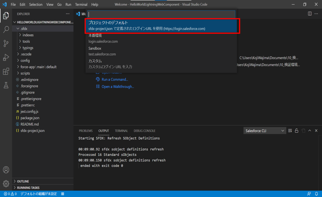Screen dimensions: 322x197
Task: Click open log output file icon
Action: point(303,131)
